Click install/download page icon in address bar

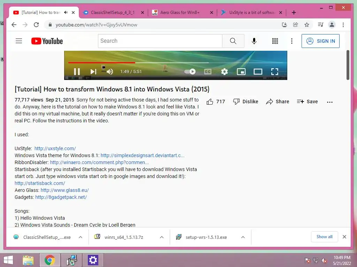coord(284,25)
